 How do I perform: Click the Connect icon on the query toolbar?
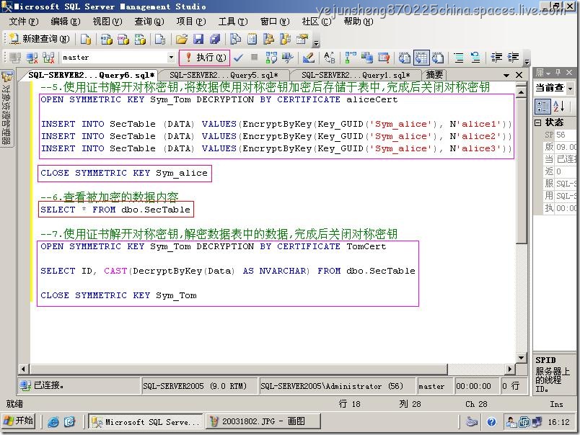click(16, 58)
